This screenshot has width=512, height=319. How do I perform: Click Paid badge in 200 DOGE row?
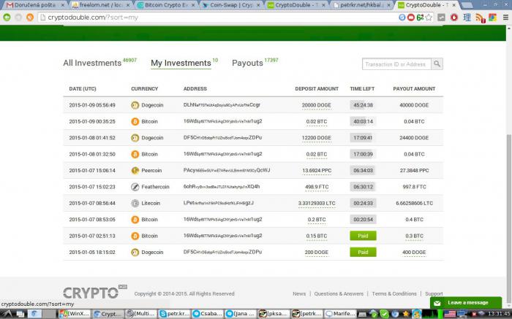click(363, 252)
